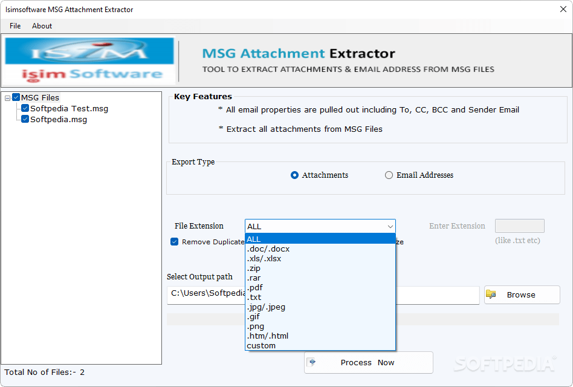The image size is (573, 387).
Task: Close the MSG Attachment Extractor window
Action: (563, 9)
